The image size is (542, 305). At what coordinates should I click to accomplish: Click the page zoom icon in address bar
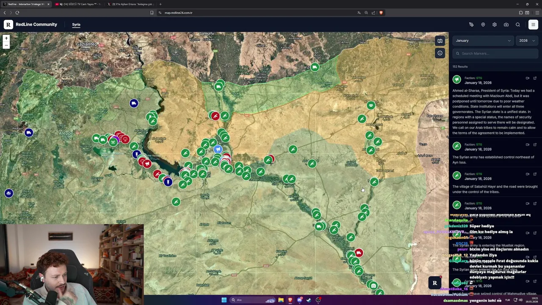coord(366,13)
